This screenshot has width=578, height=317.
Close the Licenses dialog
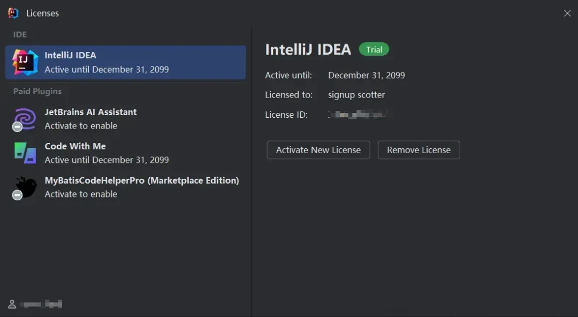[x=567, y=13]
